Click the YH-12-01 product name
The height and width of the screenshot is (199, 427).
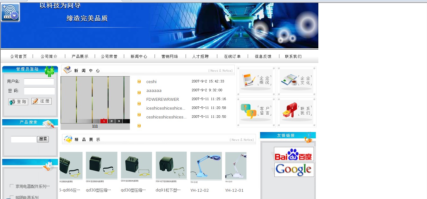[234, 190]
